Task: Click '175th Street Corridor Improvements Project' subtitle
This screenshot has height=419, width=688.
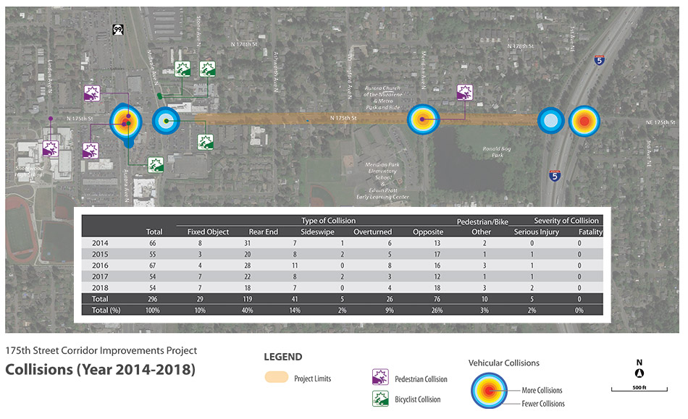Action: click(101, 351)
